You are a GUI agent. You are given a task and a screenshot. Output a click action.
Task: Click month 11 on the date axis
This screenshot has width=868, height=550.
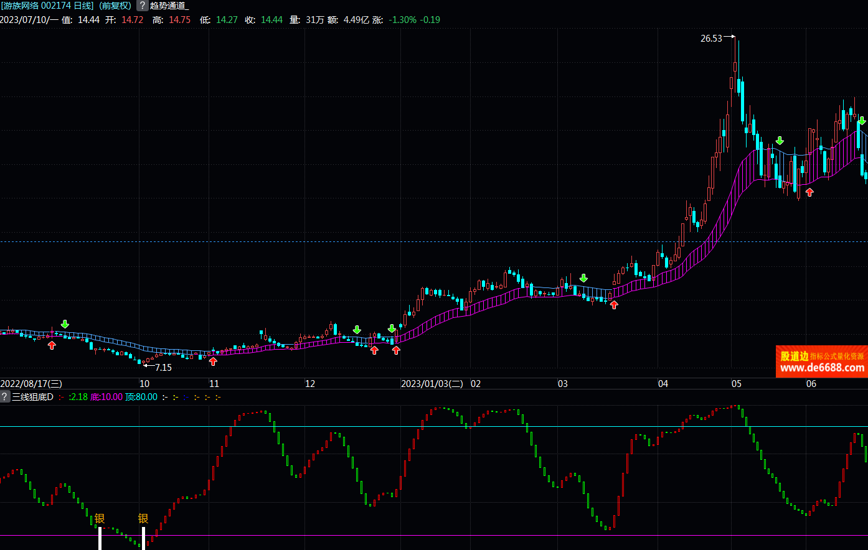(214, 384)
